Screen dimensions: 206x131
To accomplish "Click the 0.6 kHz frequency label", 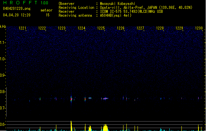I will pos(3,124).
